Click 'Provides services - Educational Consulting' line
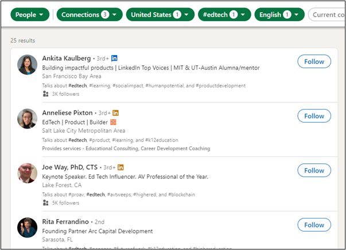The image size is (346, 250). (x=126, y=149)
